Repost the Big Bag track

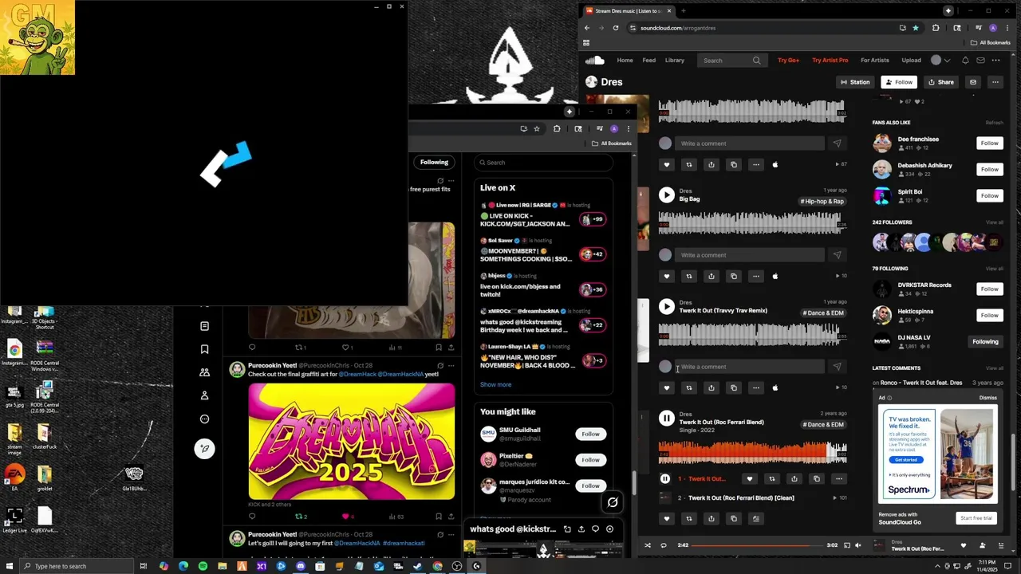[x=689, y=276]
